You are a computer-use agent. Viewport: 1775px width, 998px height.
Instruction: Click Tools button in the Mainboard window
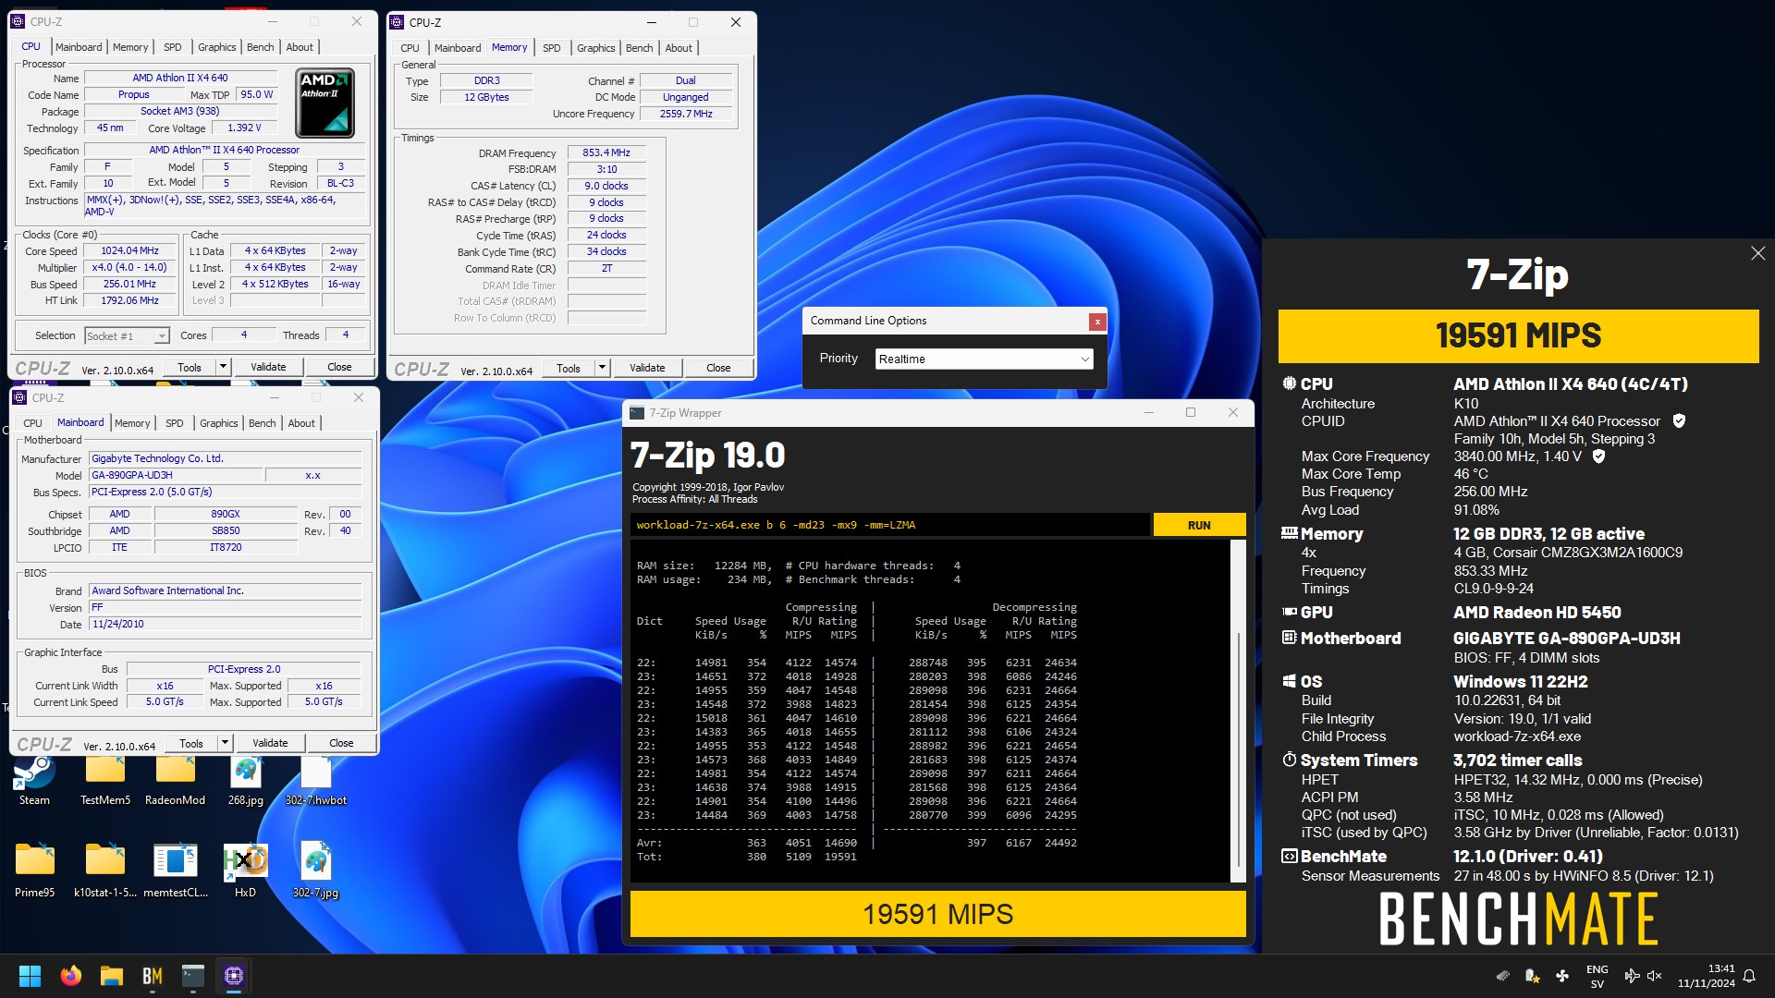[x=191, y=743]
